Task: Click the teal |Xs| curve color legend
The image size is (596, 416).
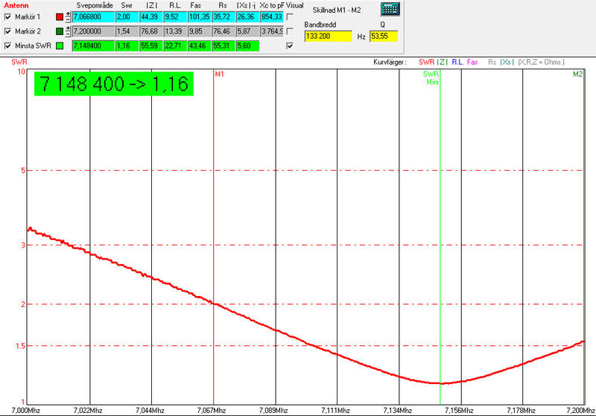Action: 507,62
